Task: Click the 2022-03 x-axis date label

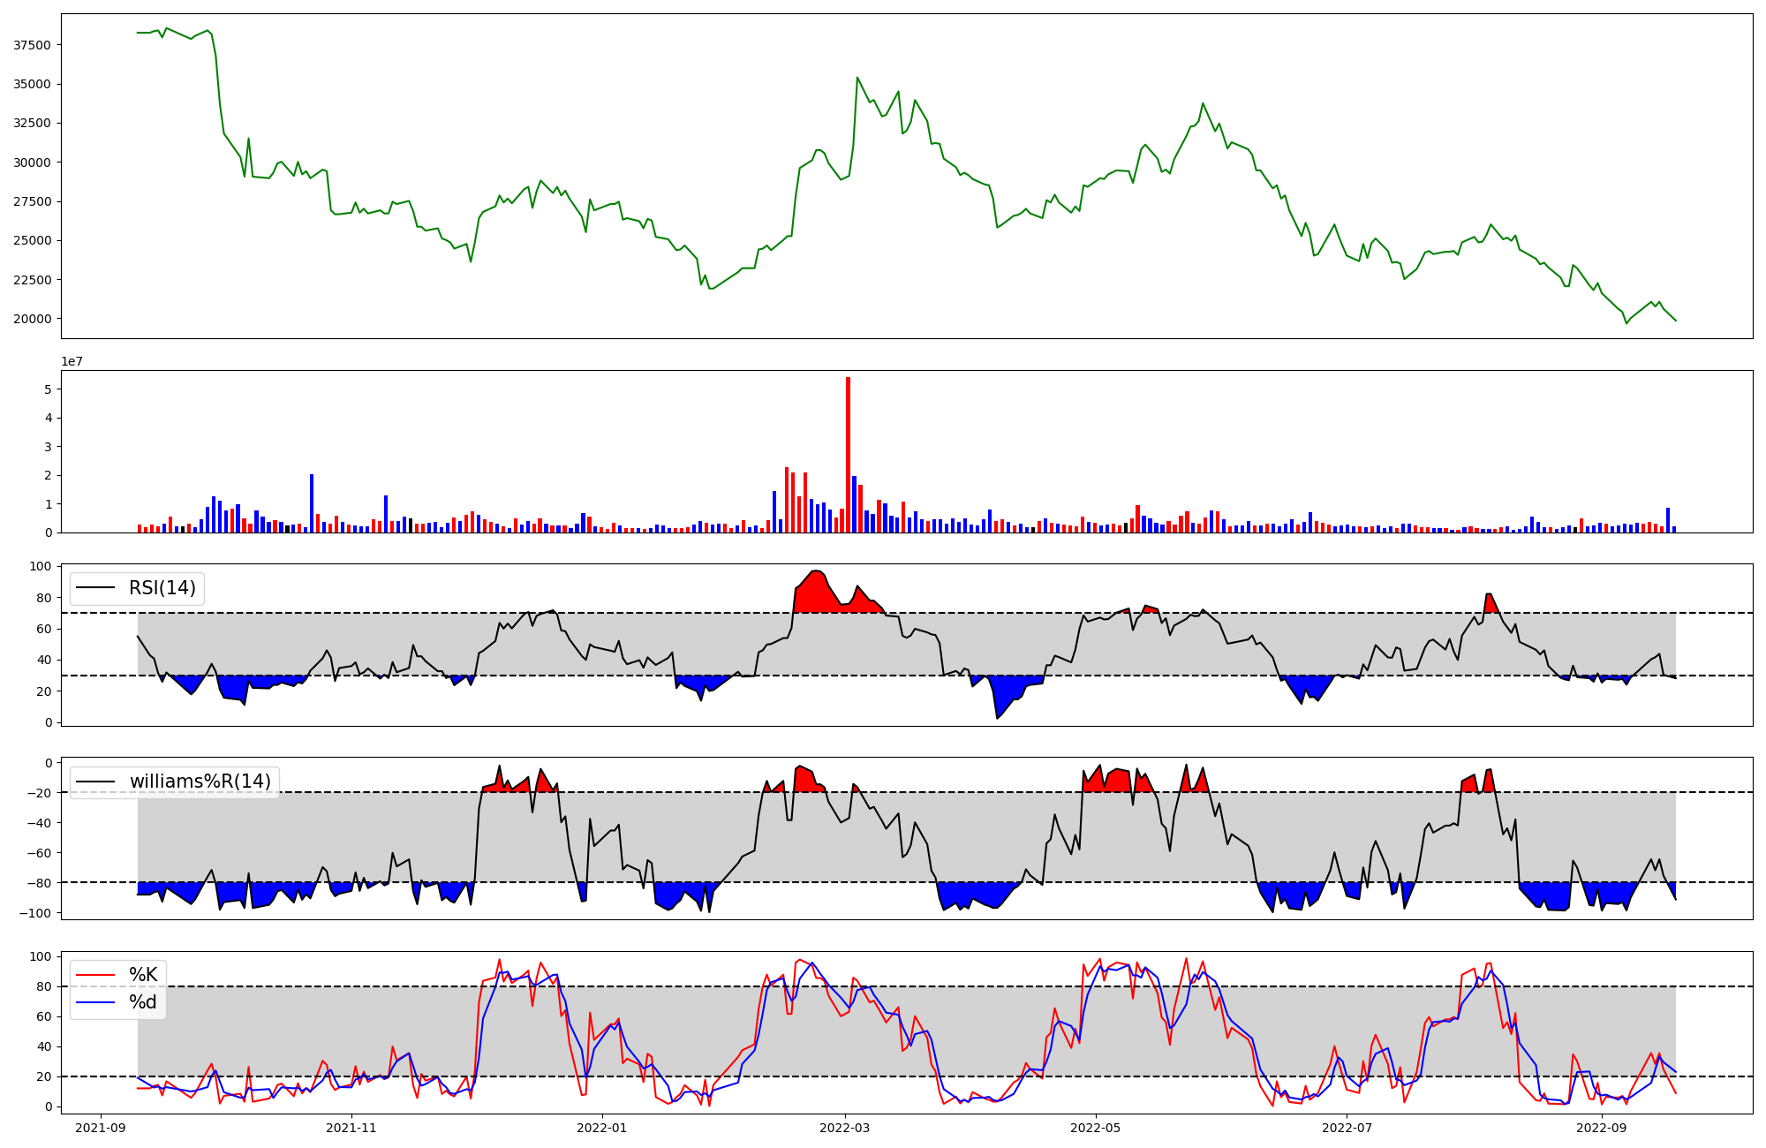Action: point(845,1128)
